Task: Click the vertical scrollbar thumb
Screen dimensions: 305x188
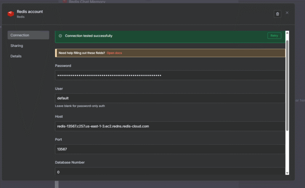Action: click(x=287, y=86)
